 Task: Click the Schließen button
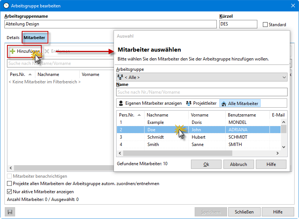pyautogui.click(x=244, y=212)
